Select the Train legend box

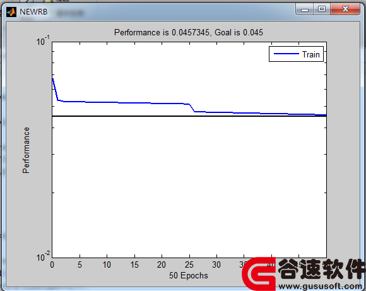(x=296, y=54)
